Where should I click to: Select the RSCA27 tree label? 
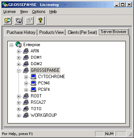click(38, 102)
